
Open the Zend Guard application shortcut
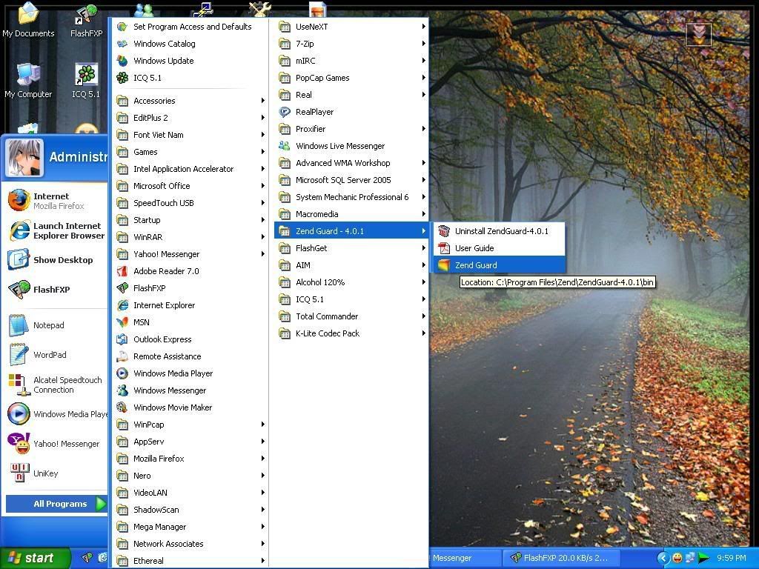click(499, 265)
